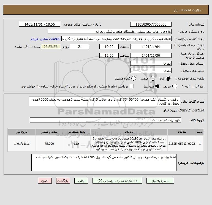Click the ساعت باقی مانده label
212x205 pixels.
[x=27, y=47]
